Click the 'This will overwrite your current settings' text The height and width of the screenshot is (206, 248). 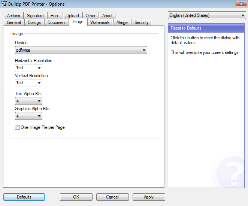(x=205, y=52)
